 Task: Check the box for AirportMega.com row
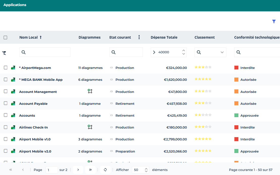pos(5,68)
